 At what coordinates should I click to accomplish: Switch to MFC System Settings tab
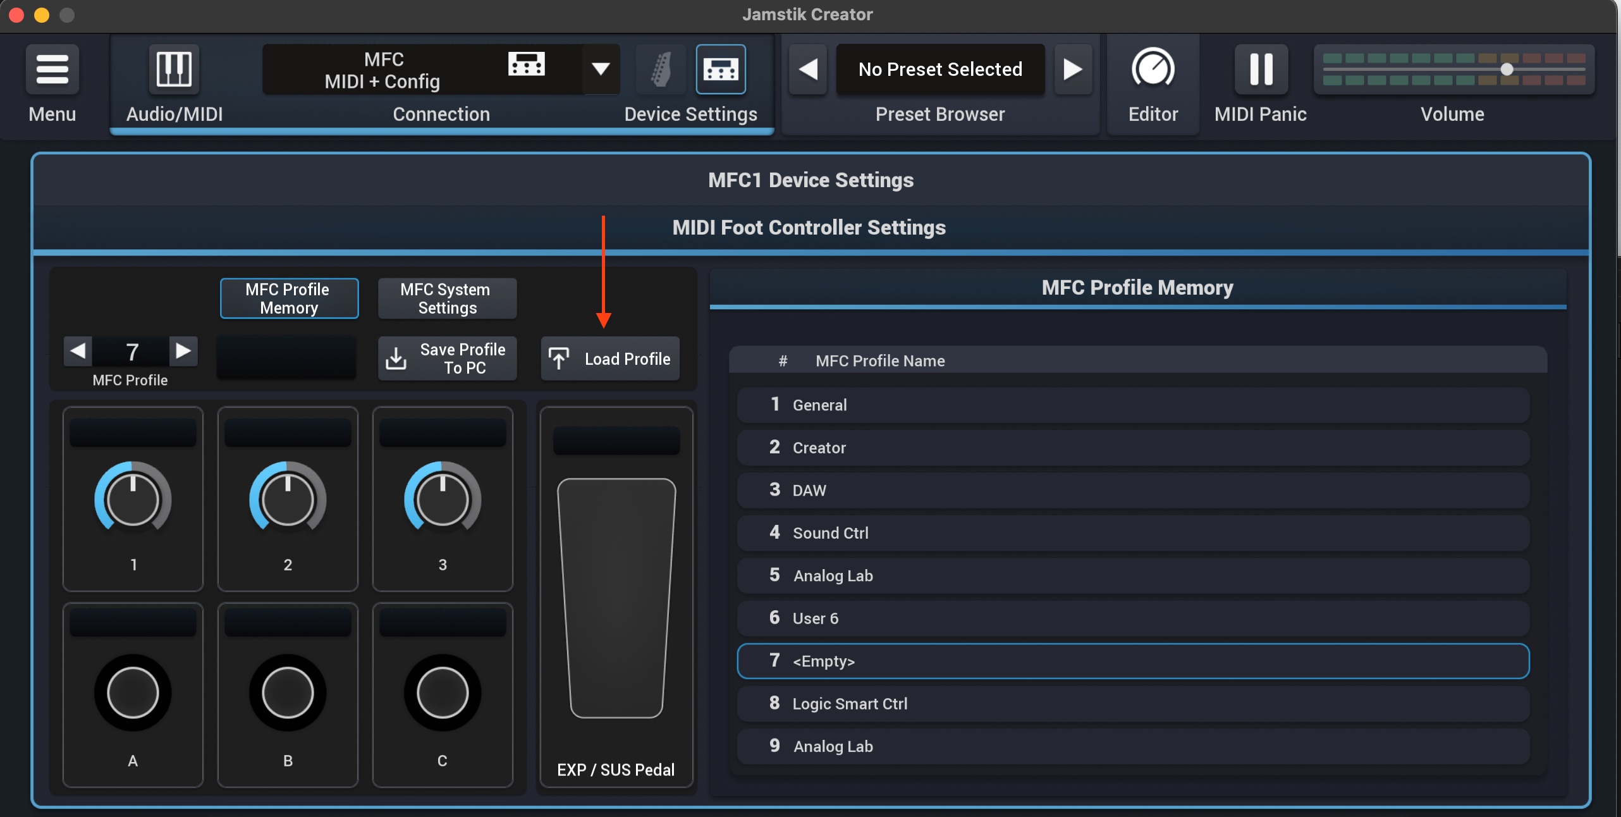coord(447,298)
